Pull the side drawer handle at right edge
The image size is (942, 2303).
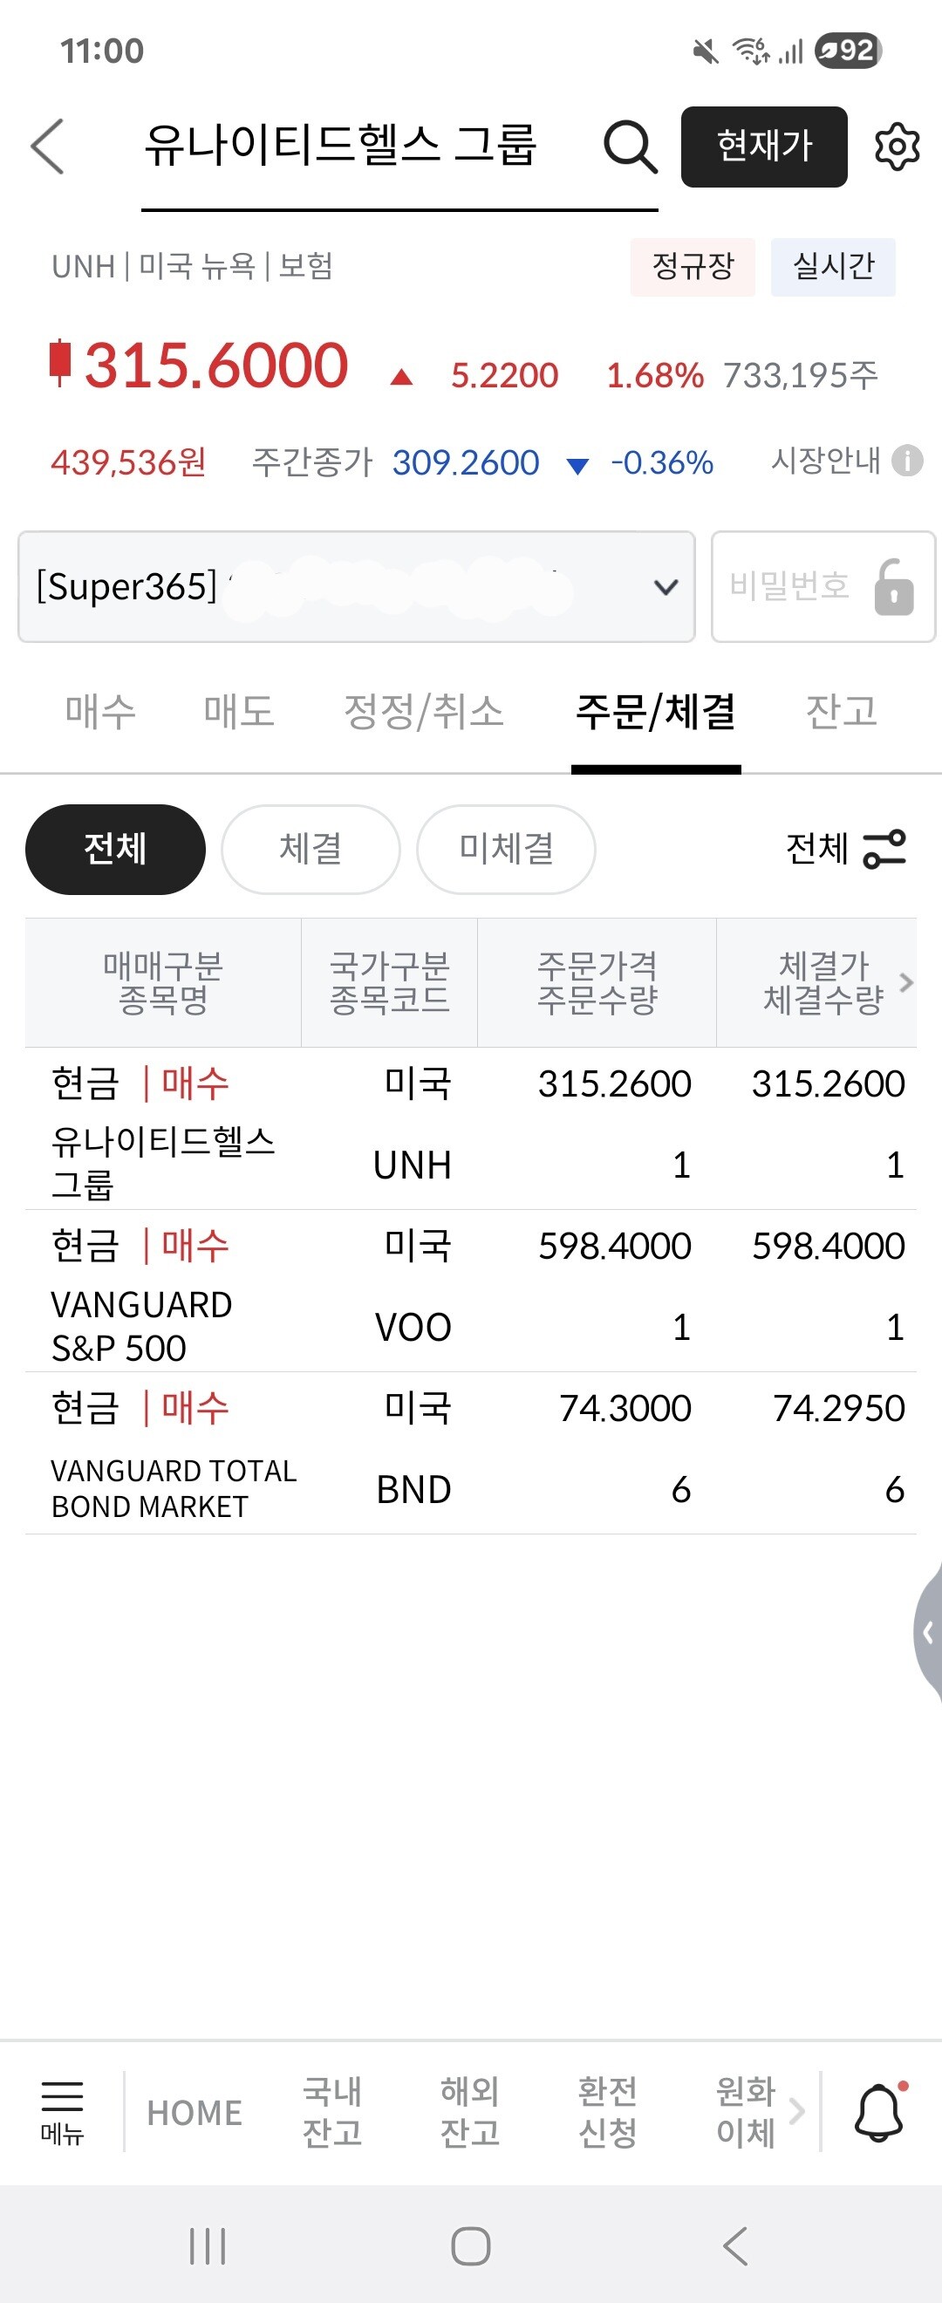pos(930,1633)
